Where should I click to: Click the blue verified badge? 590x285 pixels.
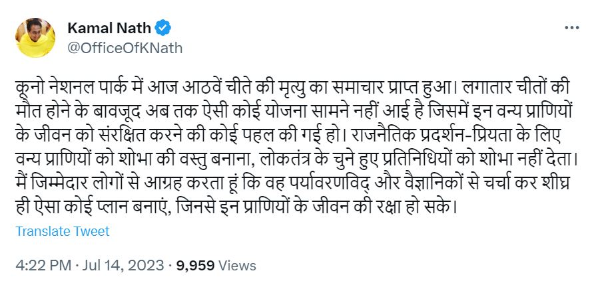[x=163, y=29]
